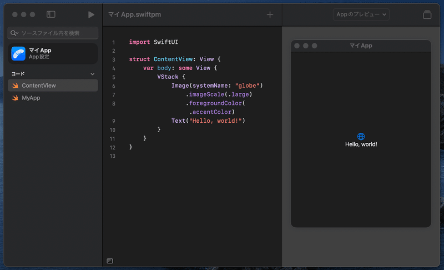This screenshot has width=444, height=270.
Task: Click the Hello, world! text in the preview
Action: 361,144
